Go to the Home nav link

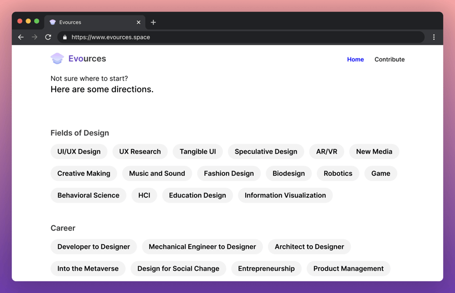point(355,59)
